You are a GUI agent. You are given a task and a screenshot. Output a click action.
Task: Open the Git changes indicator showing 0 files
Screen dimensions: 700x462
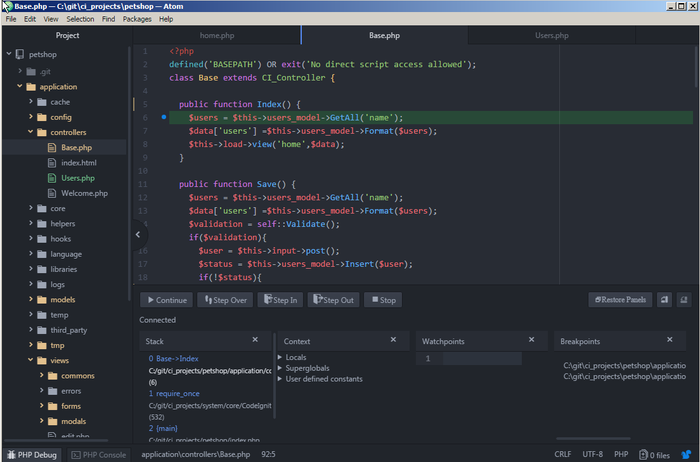[x=654, y=454]
